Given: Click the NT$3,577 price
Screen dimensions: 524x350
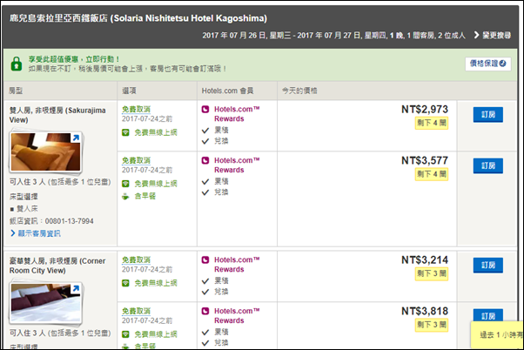Looking at the screenshot, I should click(x=425, y=160).
